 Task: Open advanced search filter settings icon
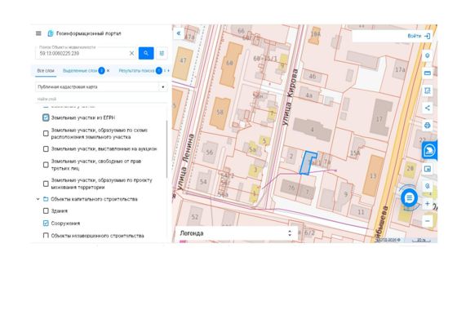[x=162, y=53]
